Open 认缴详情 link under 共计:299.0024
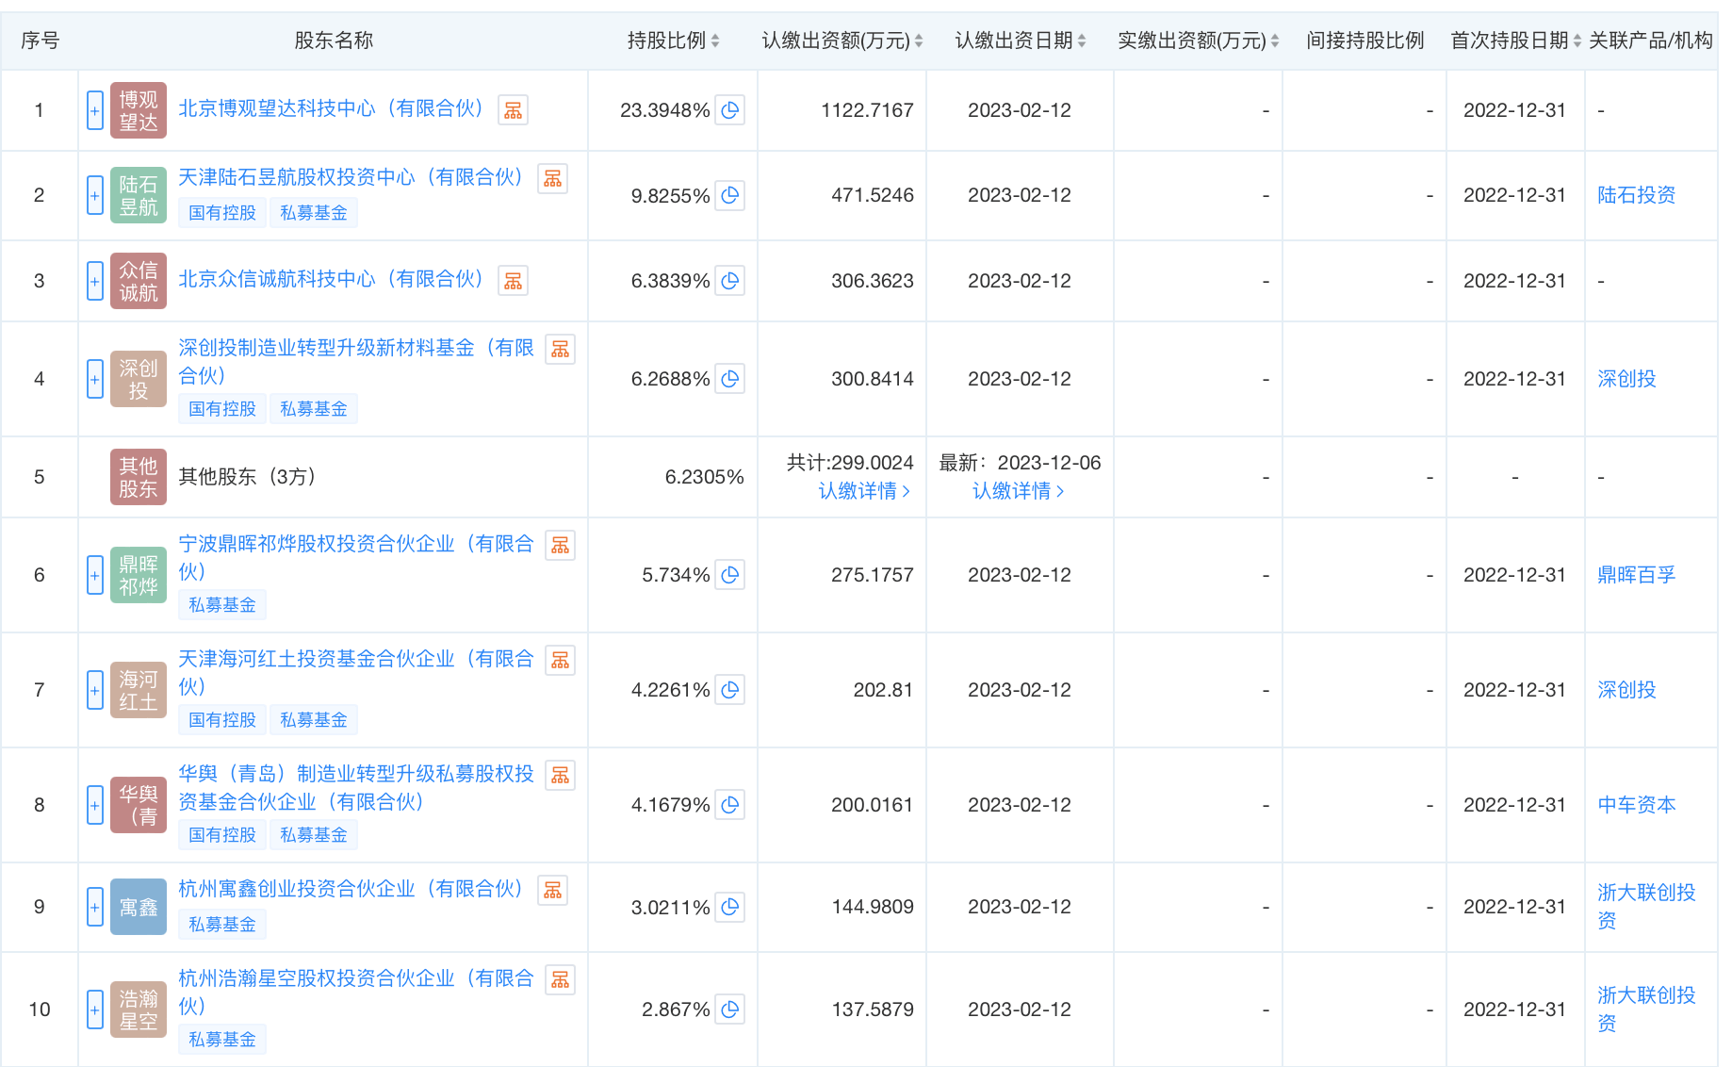This screenshot has width=1732, height=1067. 863,491
